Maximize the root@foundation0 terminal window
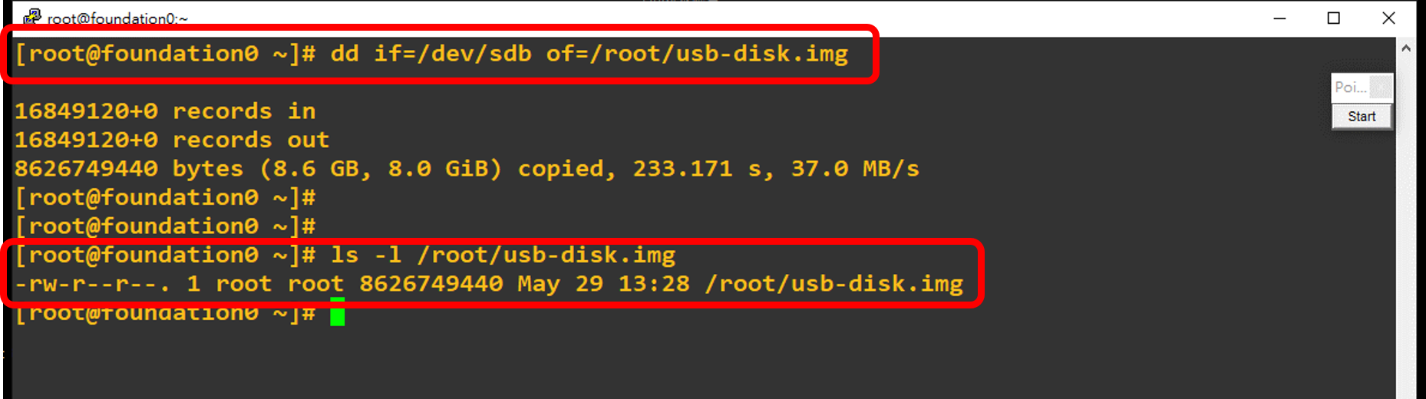This screenshot has width=1426, height=399. point(1334,18)
